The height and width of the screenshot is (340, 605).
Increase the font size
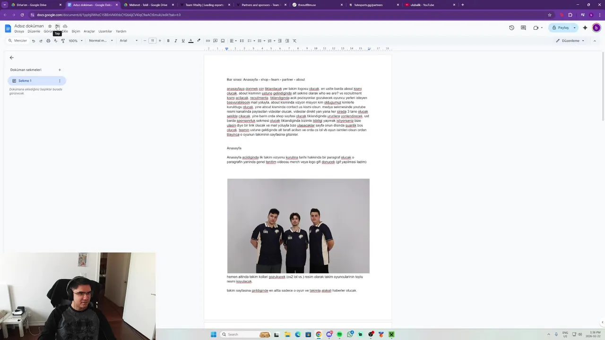160,41
